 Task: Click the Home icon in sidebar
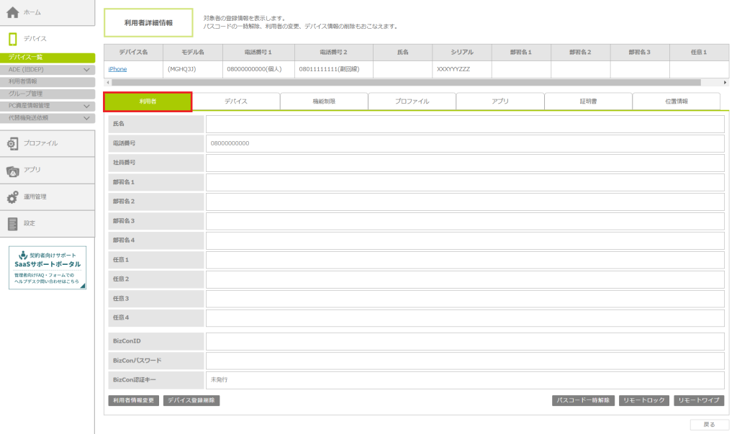[x=12, y=12]
